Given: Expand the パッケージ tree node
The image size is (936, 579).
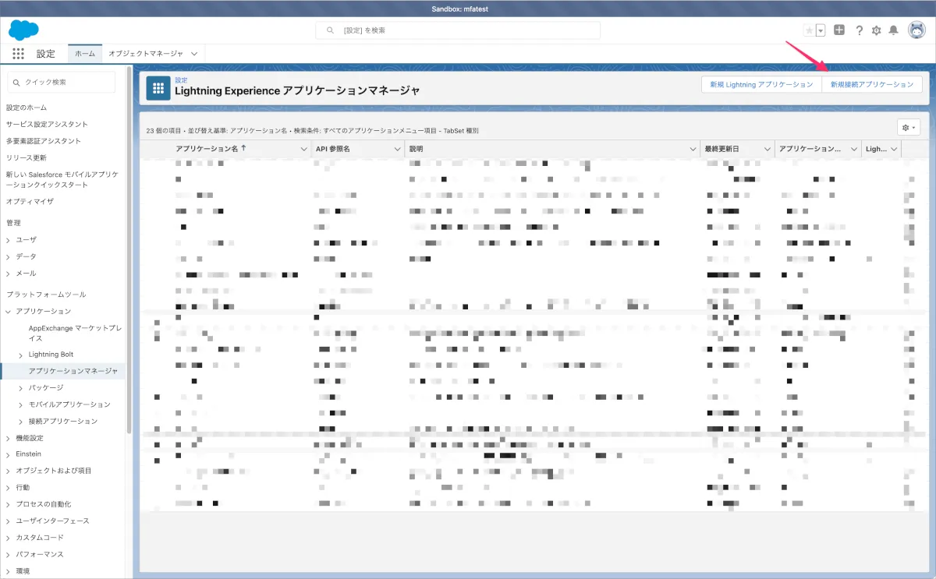Looking at the screenshot, I should tap(21, 388).
